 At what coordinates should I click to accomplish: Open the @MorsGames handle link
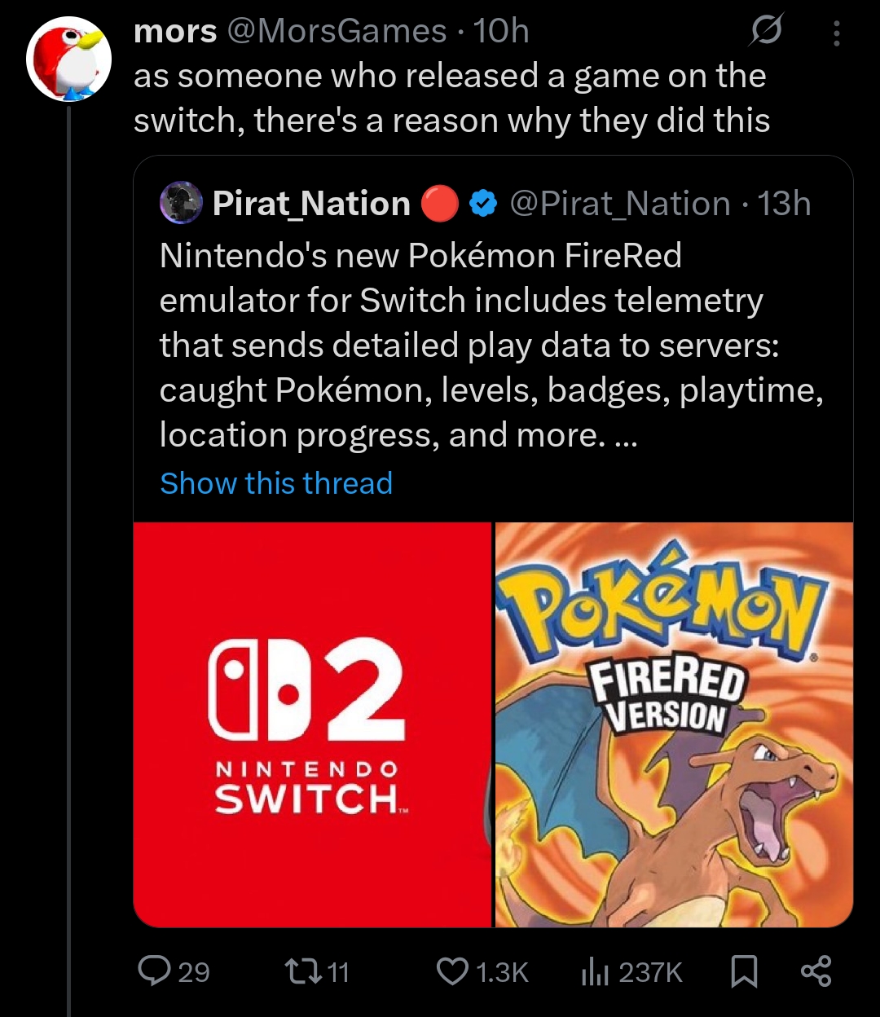[336, 32]
